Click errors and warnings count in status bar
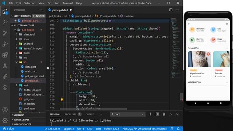233x131 pixels. point(8,128)
